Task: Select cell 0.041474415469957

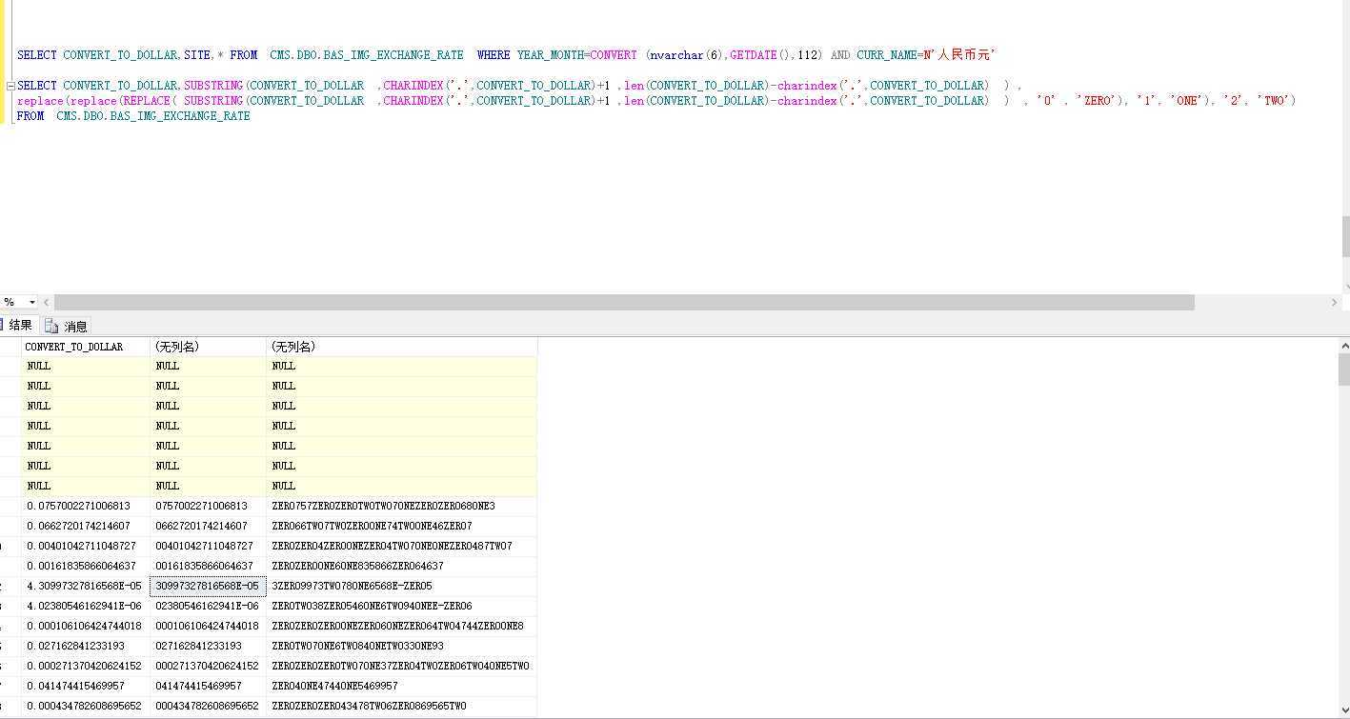Action: point(86,686)
